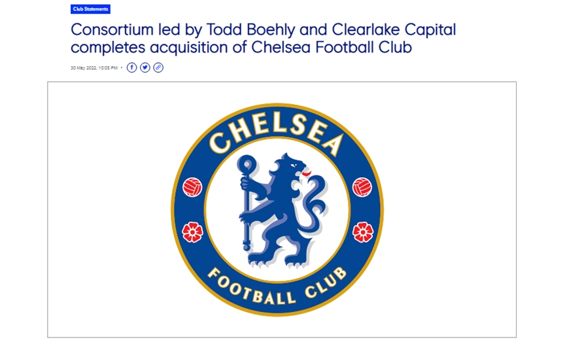Click the 10:05 PM timestamp
This screenshot has height=346, width=569.
109,68
